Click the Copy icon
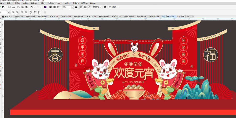Image resolution: width=236 pixels, height=118 pixels. tap(23, 7)
